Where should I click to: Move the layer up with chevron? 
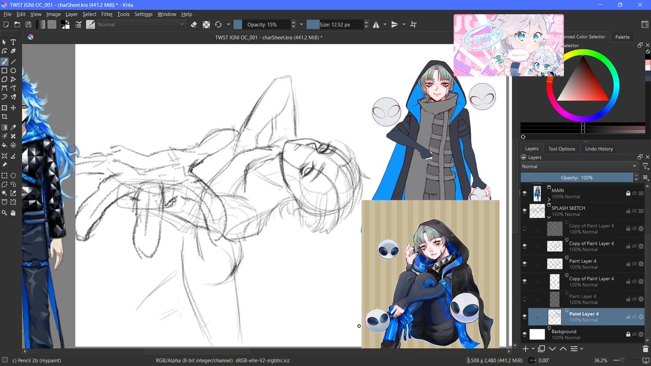[x=563, y=349]
